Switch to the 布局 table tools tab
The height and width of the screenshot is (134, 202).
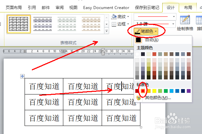pyautogui.click(x=188, y=8)
